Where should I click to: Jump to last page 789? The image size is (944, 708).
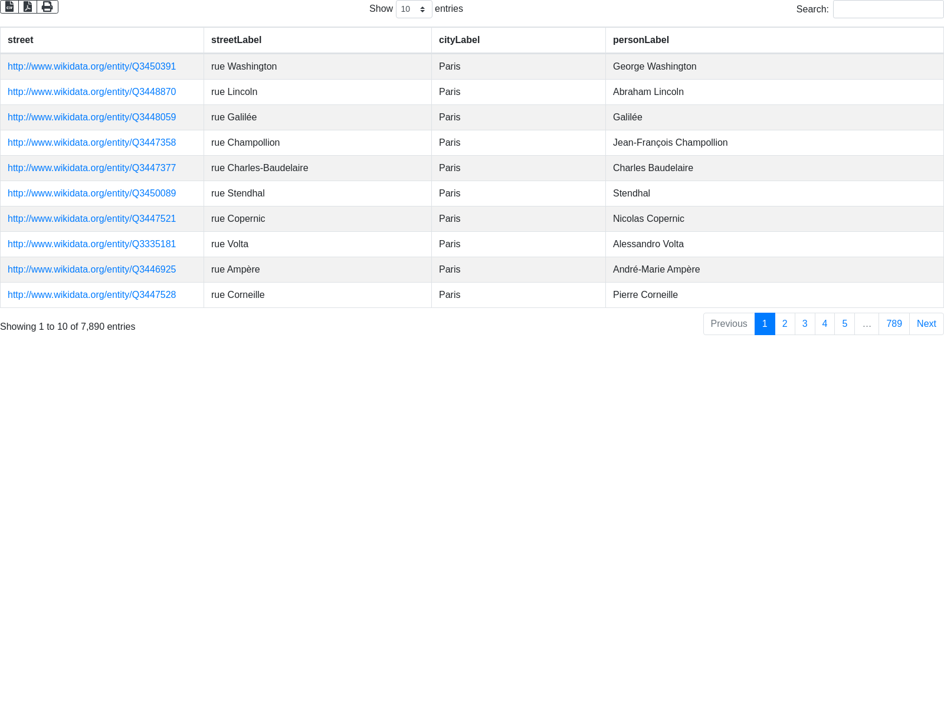click(x=894, y=324)
